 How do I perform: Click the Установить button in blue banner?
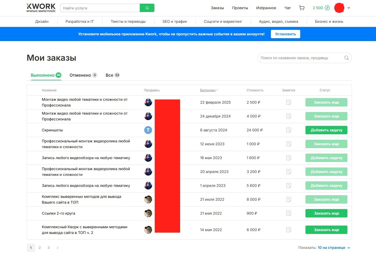[285, 34]
